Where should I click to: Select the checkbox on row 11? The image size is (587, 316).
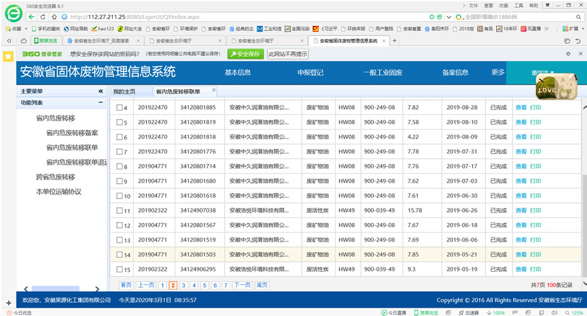pyautogui.click(x=120, y=210)
